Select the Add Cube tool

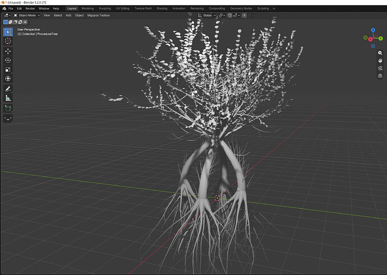pos(8,109)
